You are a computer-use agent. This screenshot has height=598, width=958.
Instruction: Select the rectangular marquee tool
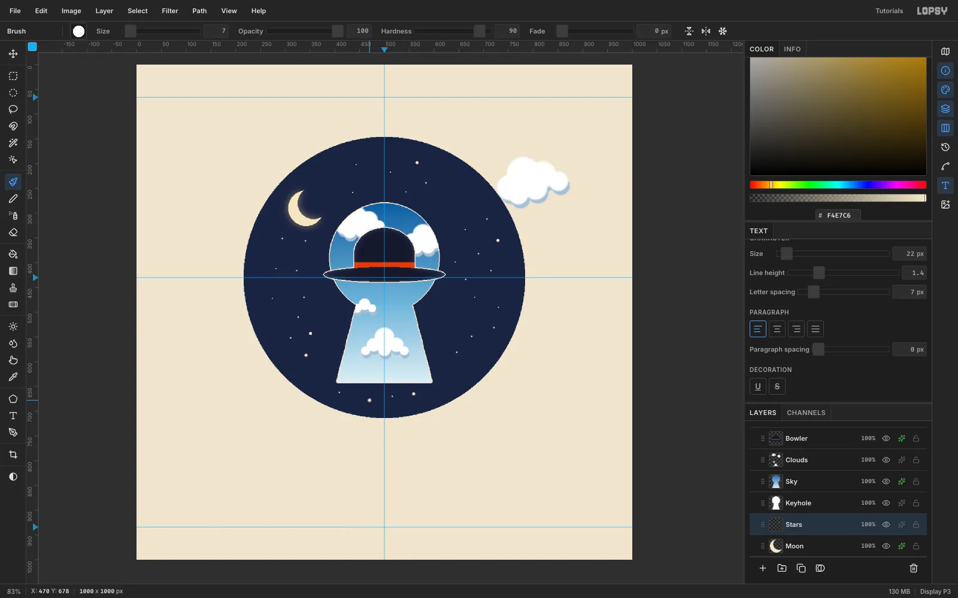pyautogui.click(x=13, y=76)
